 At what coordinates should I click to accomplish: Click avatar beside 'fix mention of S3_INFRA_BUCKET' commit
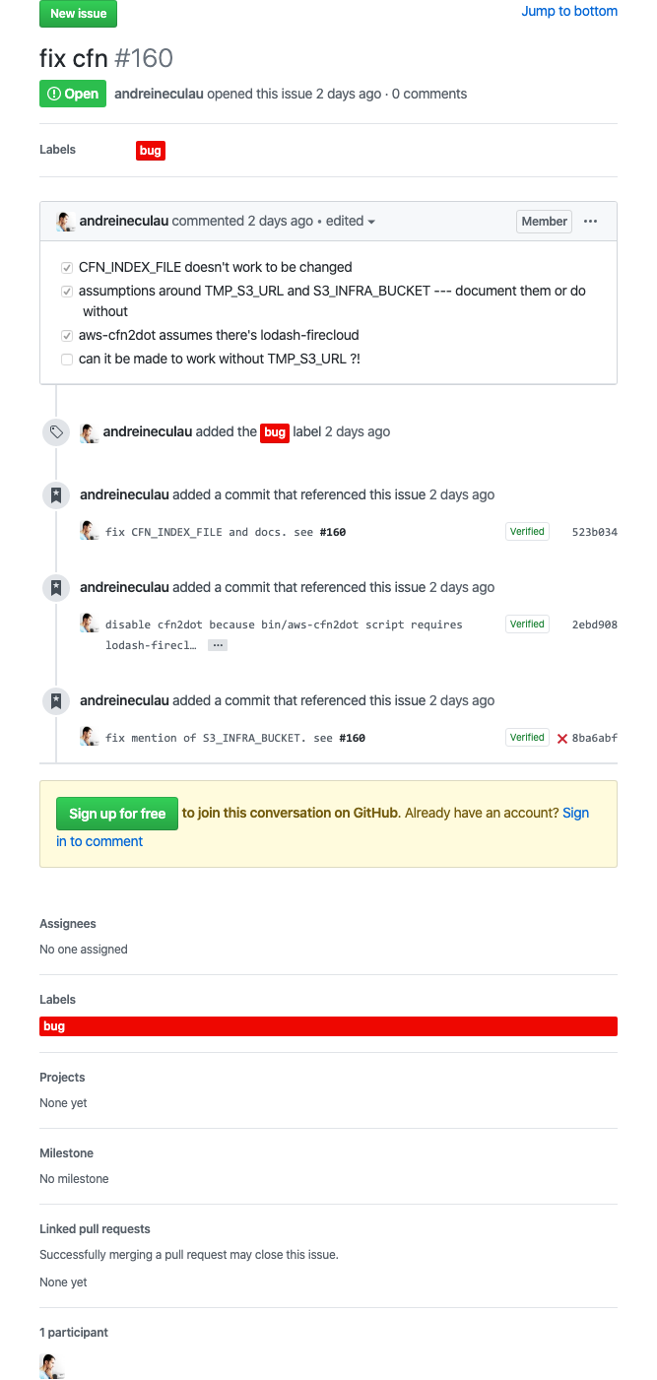tap(90, 737)
